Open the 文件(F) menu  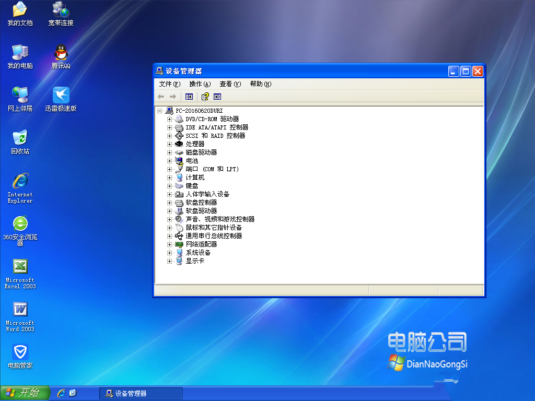[x=170, y=84]
